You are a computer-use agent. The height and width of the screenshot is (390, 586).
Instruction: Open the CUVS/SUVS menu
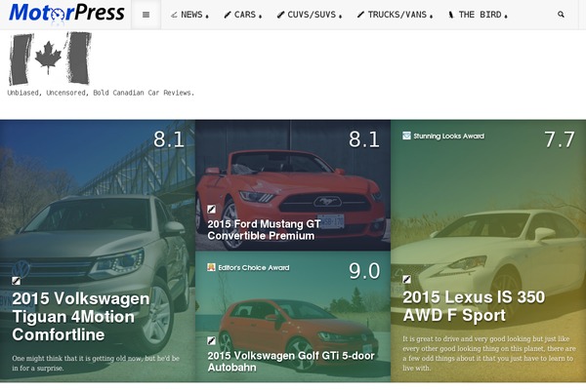pos(310,15)
